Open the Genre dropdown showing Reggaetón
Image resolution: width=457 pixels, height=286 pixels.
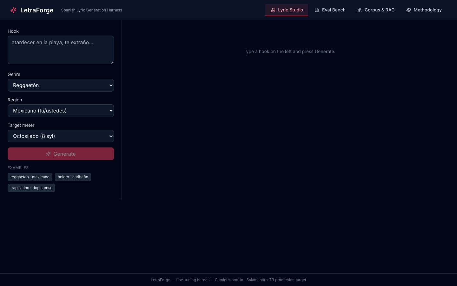point(61,85)
